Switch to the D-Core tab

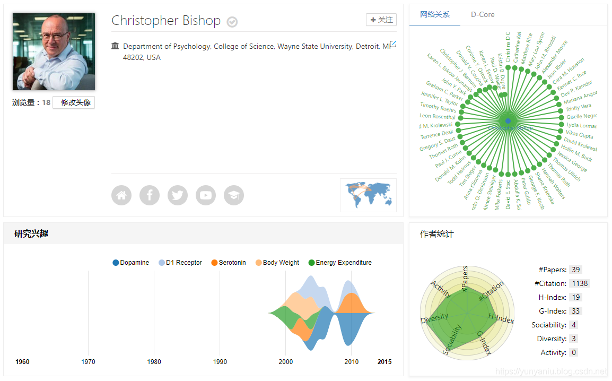[483, 14]
